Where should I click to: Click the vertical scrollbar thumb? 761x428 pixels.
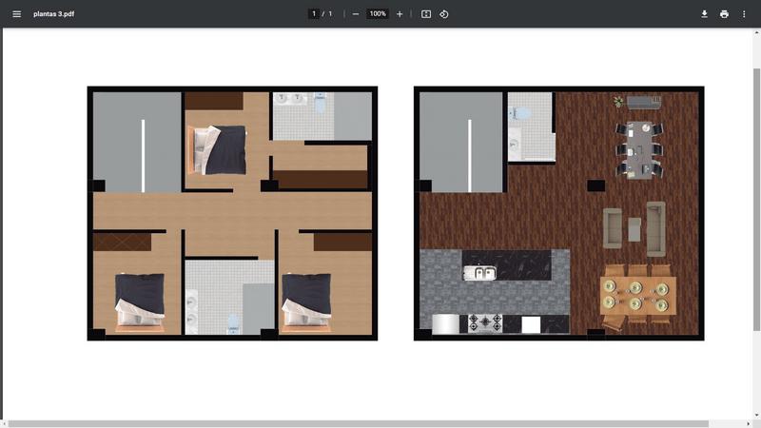pos(756,200)
